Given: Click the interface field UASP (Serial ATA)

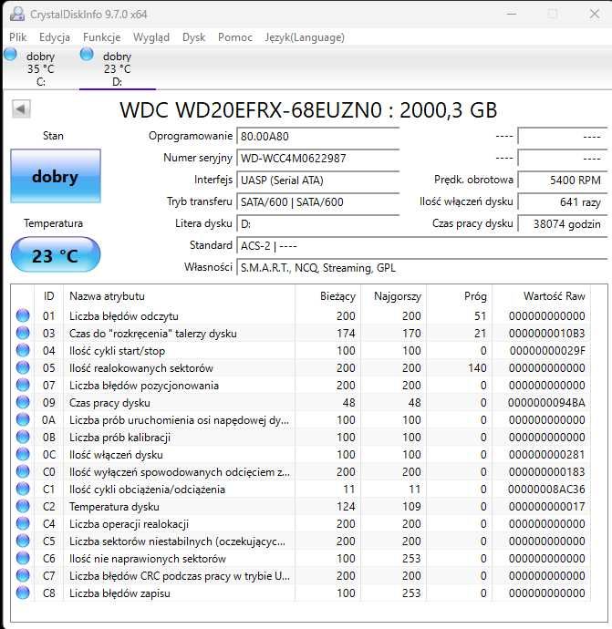Looking at the screenshot, I should click(317, 180).
